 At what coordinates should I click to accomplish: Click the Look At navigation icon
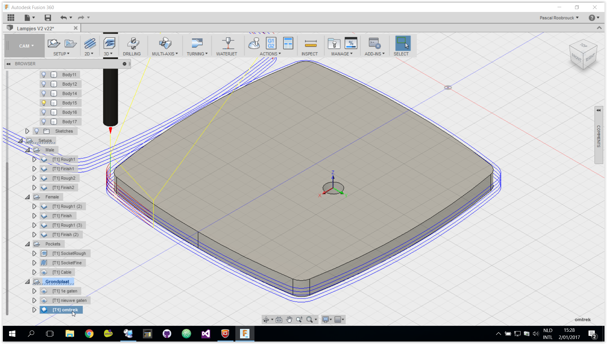click(279, 320)
